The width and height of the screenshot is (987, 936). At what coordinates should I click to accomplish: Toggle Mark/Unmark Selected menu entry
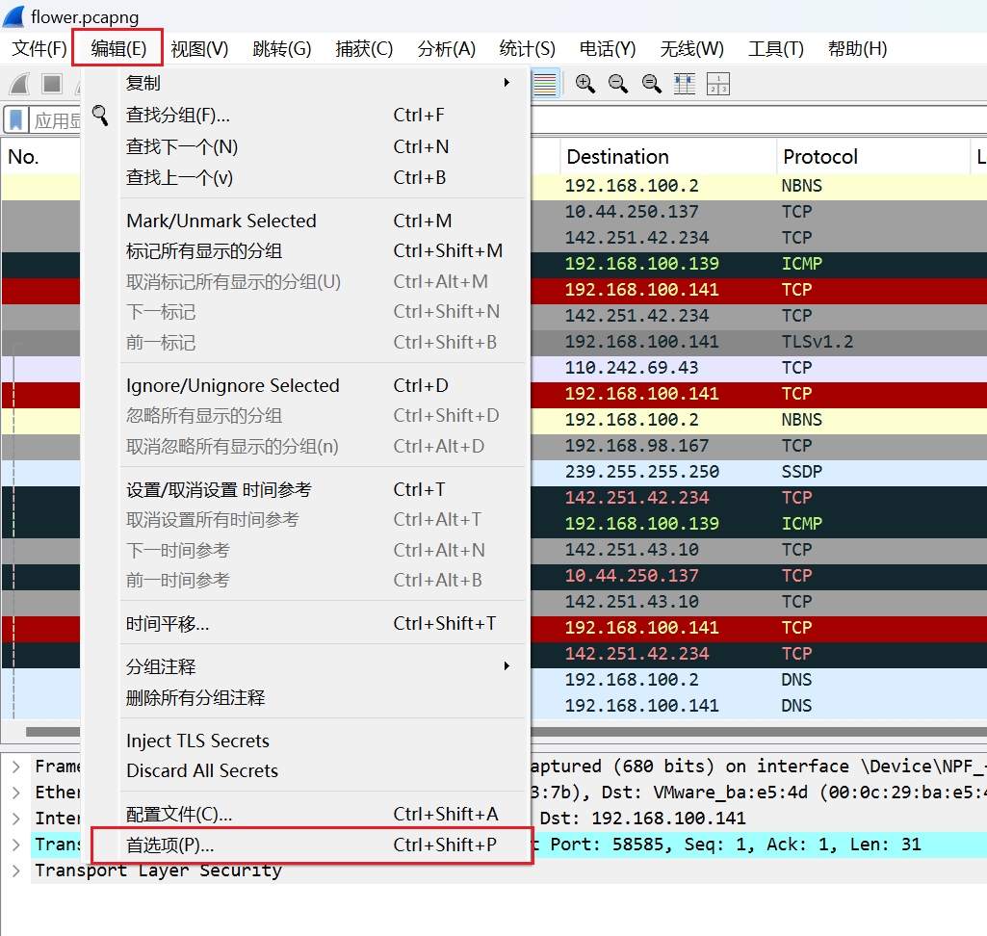tap(221, 221)
